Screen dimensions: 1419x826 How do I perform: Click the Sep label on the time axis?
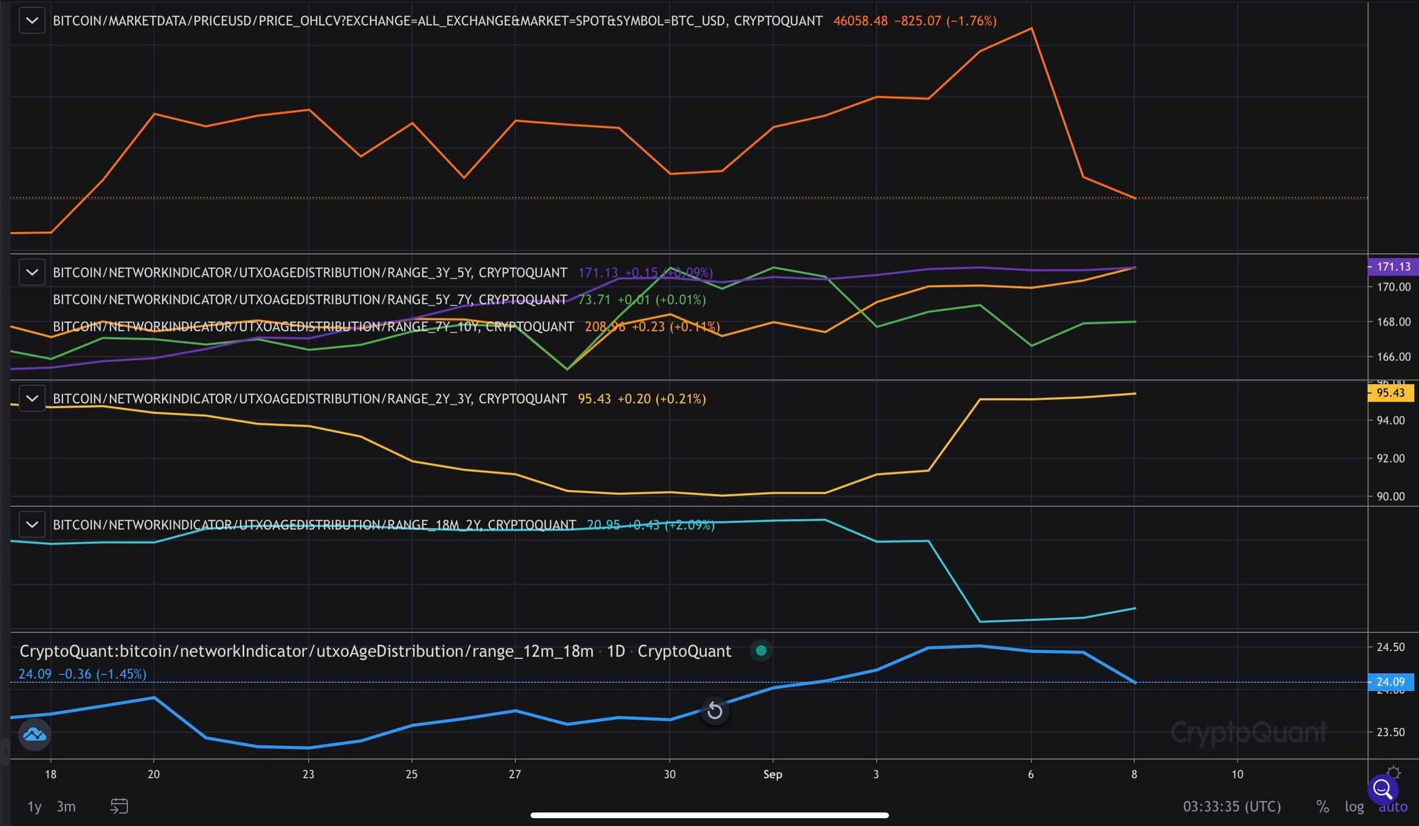coord(773,774)
